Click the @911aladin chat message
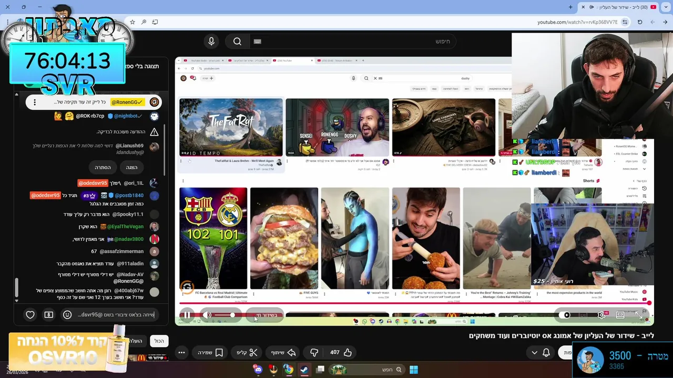This screenshot has height=378, width=673. (108, 264)
